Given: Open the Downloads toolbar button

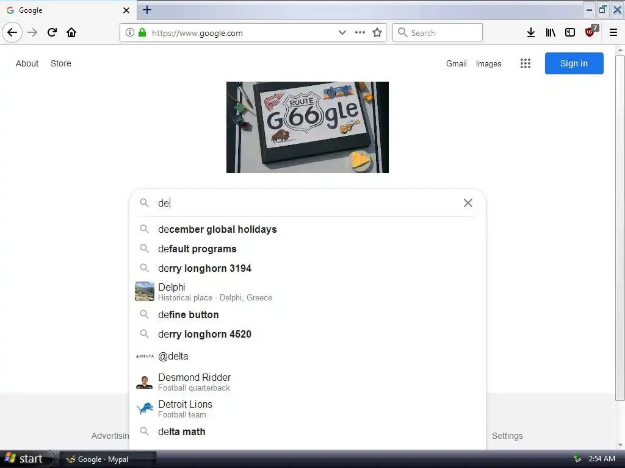Looking at the screenshot, I should pos(530,33).
